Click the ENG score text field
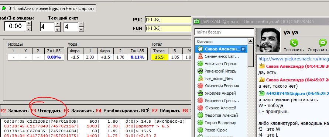The image size is (329, 137). point(168,28)
